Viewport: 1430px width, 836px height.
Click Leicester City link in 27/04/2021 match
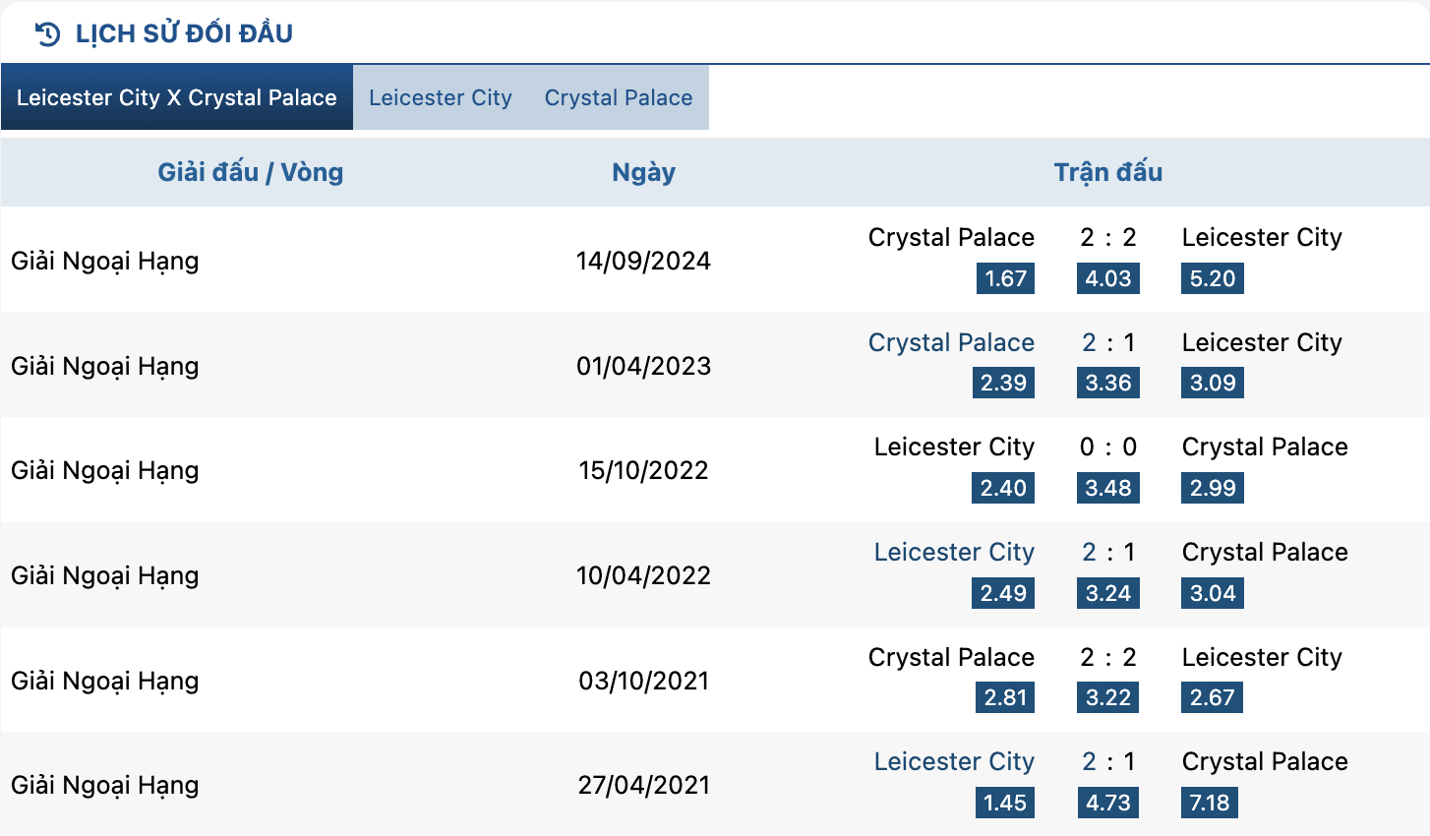(953, 761)
